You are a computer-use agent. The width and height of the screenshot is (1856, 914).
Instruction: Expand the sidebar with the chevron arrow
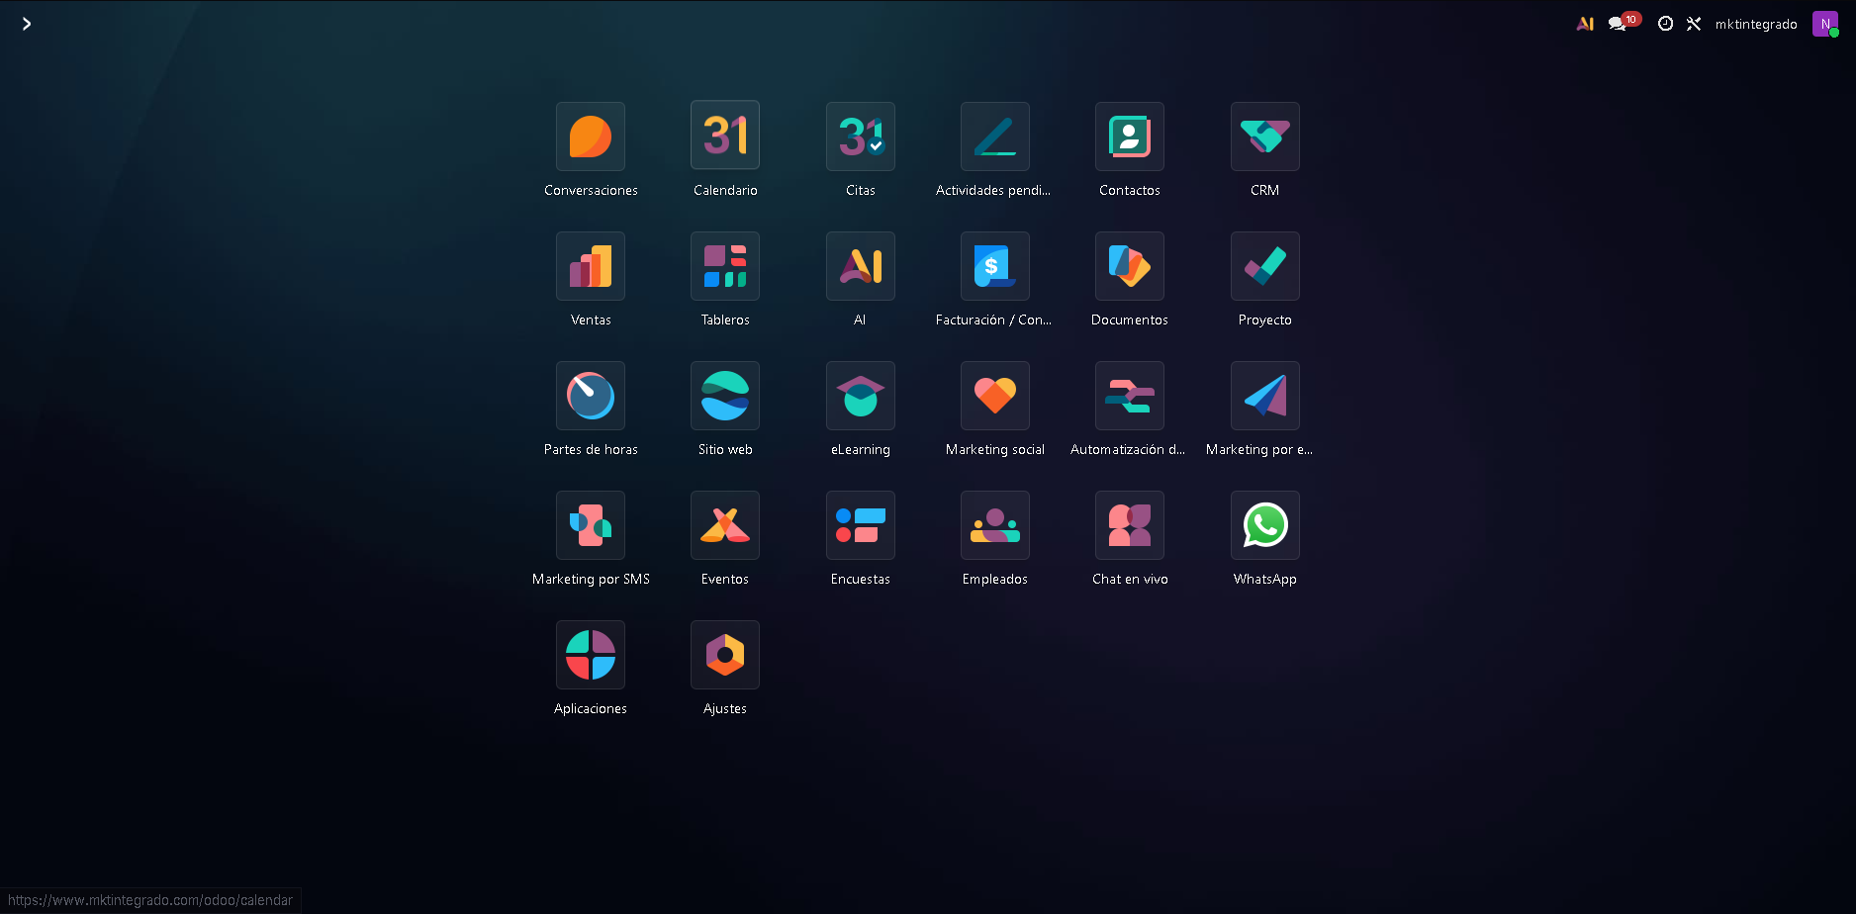(x=27, y=24)
